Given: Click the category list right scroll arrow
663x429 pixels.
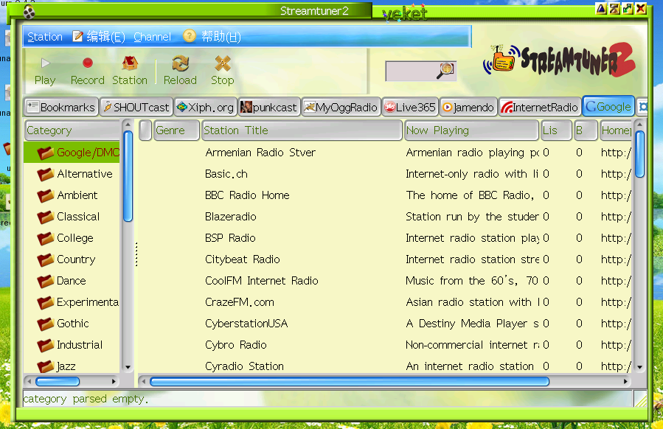Looking at the screenshot, I should 114,381.
